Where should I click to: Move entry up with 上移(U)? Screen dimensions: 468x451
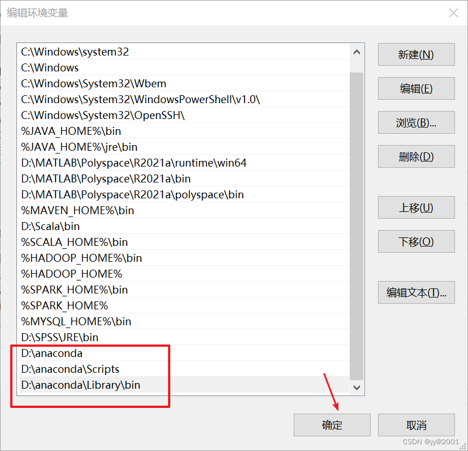[416, 207]
